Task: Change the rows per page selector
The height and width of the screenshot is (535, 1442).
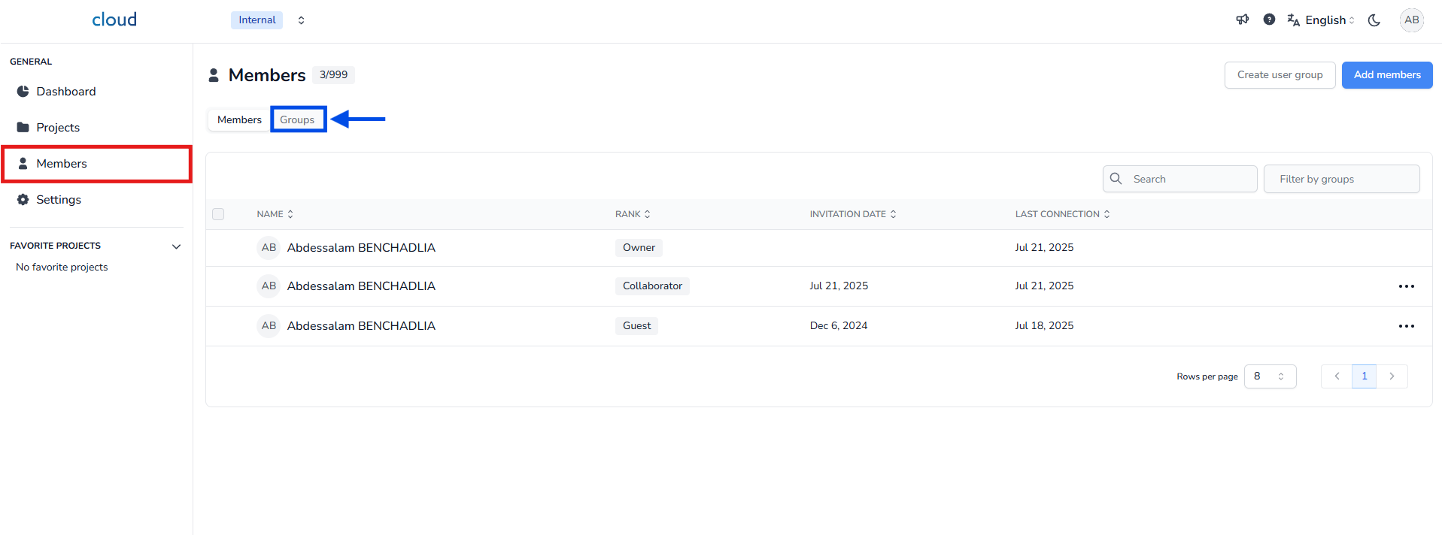Action: (x=1269, y=376)
